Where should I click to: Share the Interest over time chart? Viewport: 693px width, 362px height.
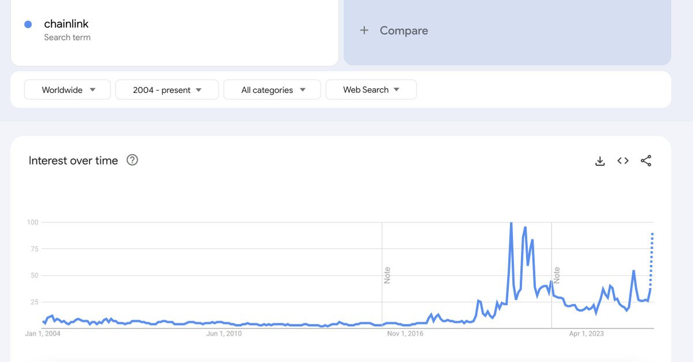click(x=646, y=161)
